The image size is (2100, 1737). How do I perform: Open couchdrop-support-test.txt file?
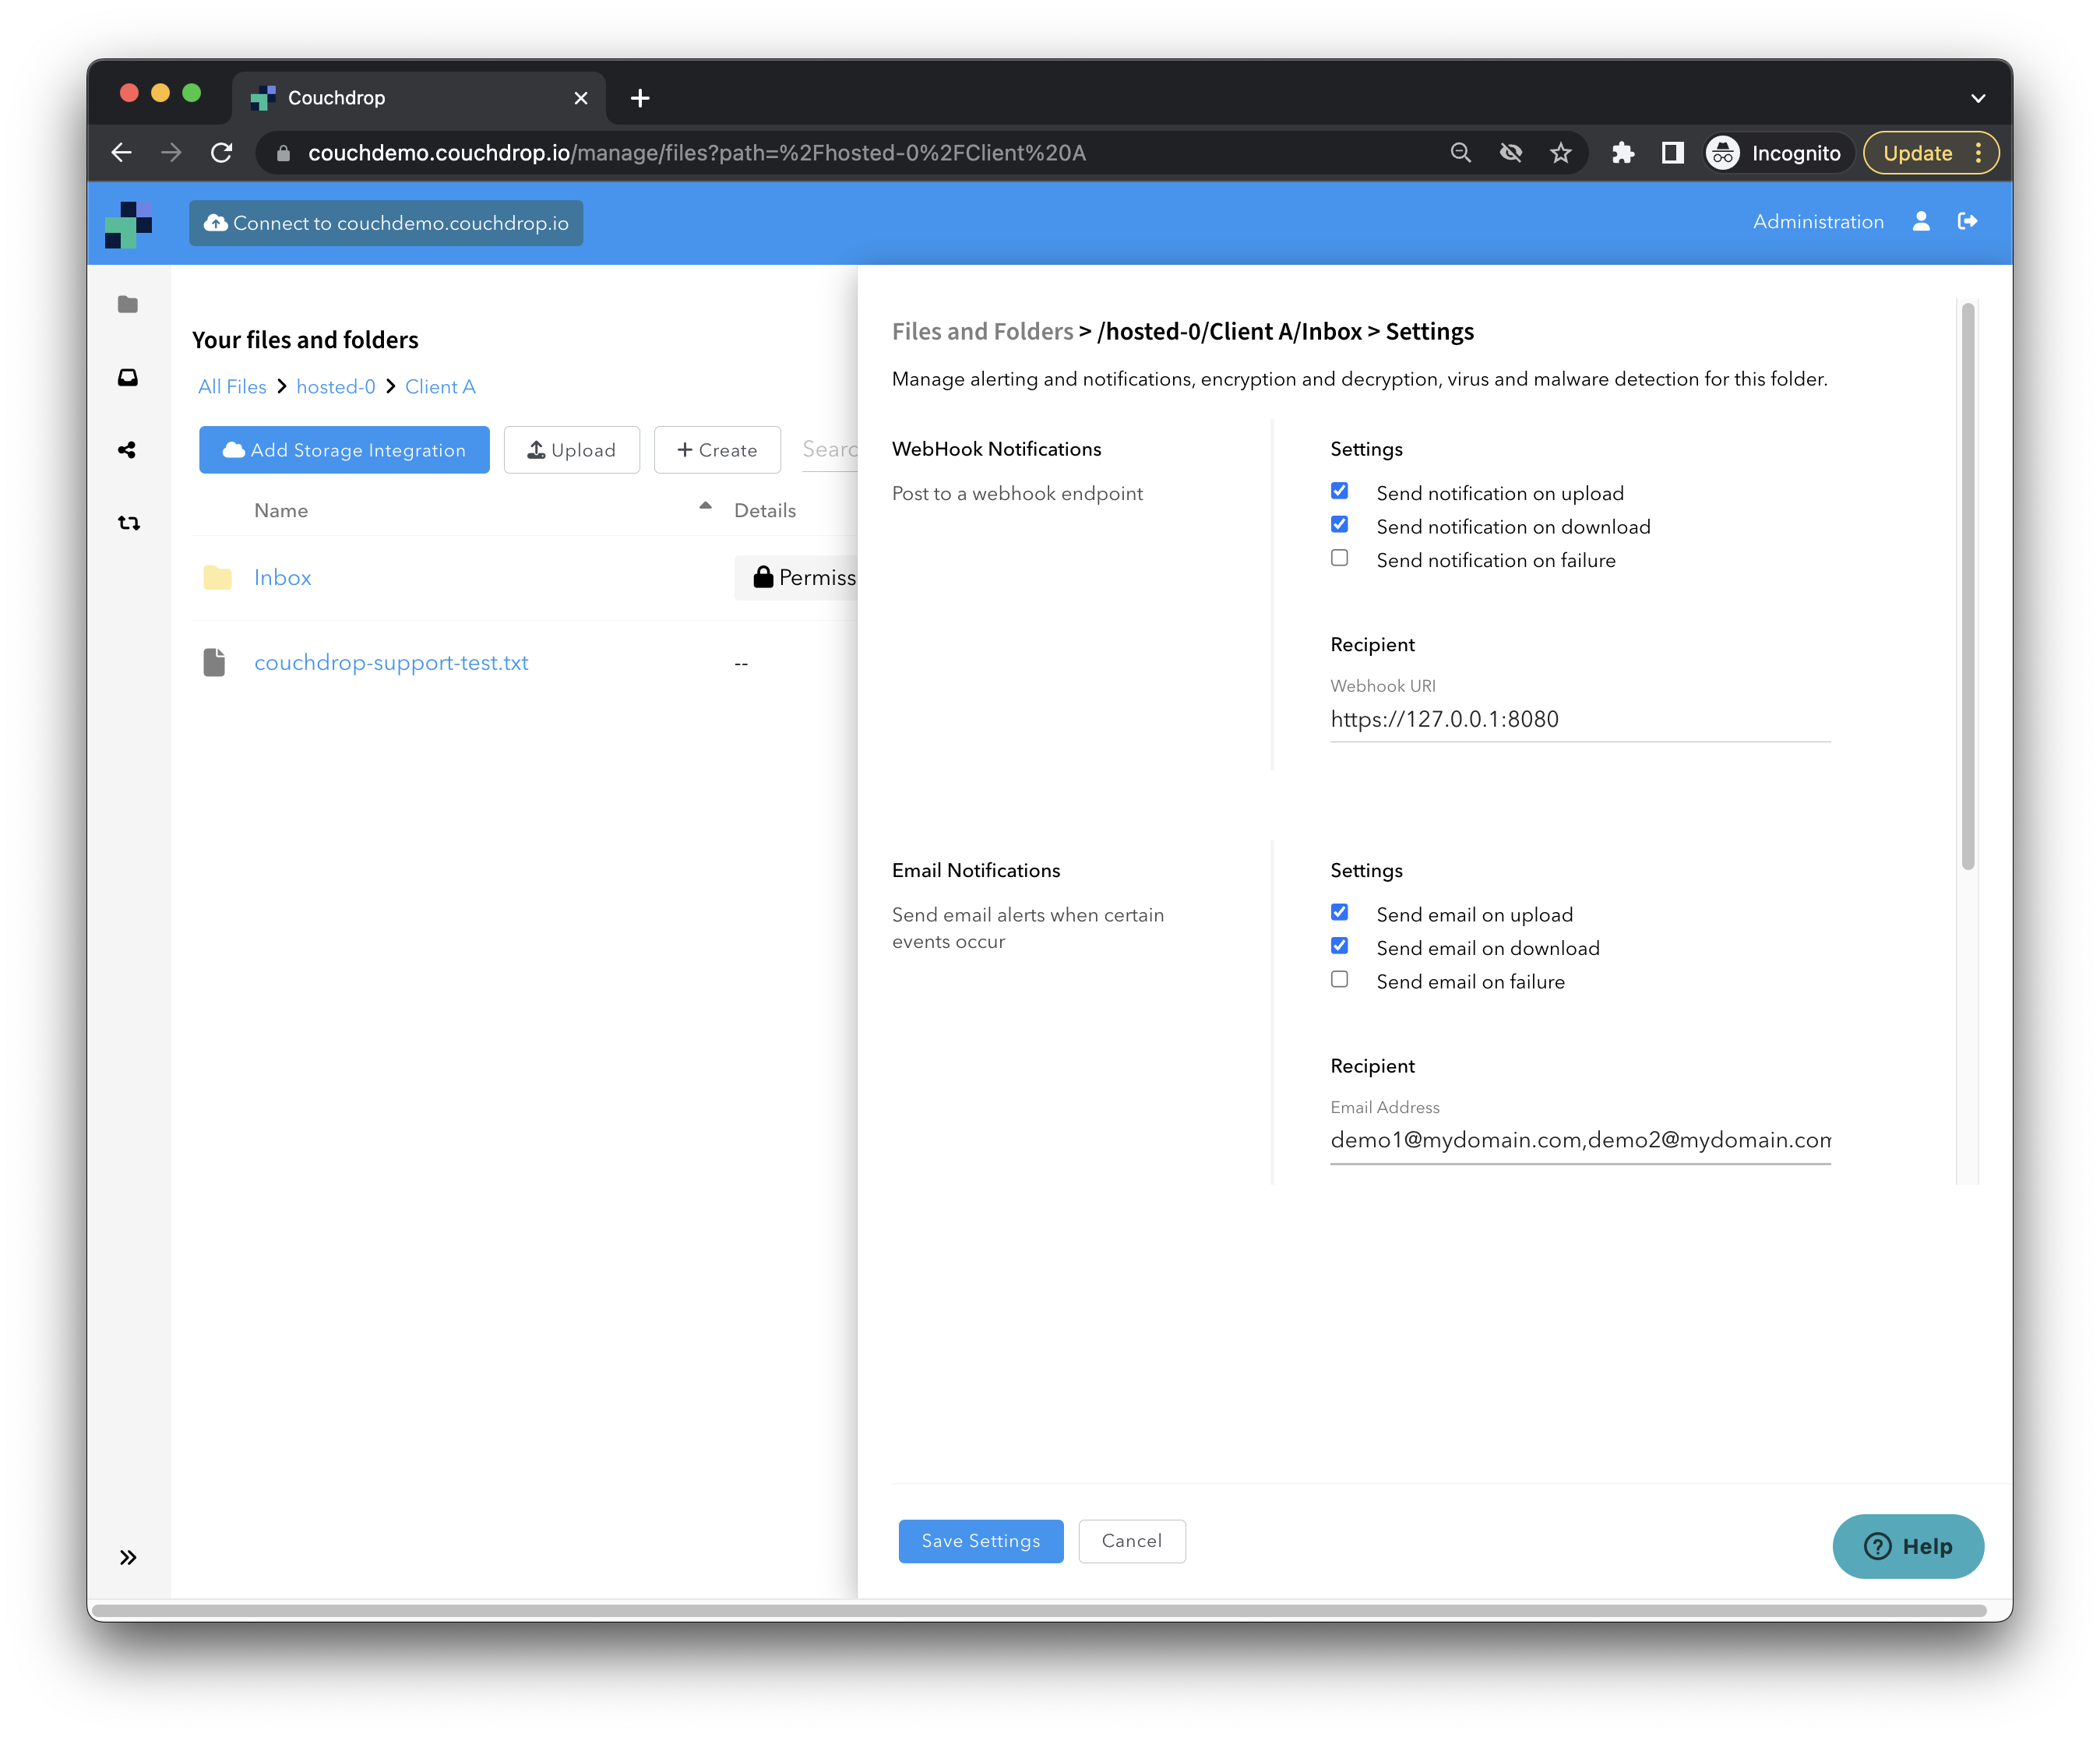391,662
